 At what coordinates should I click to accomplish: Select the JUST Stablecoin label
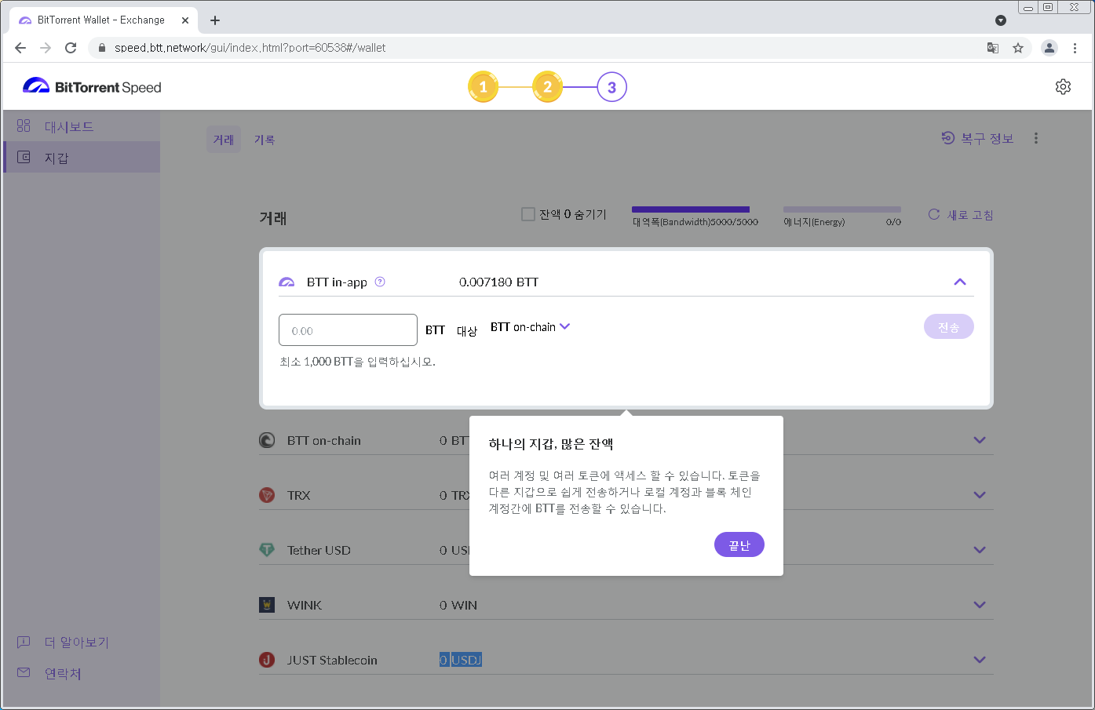click(x=332, y=660)
